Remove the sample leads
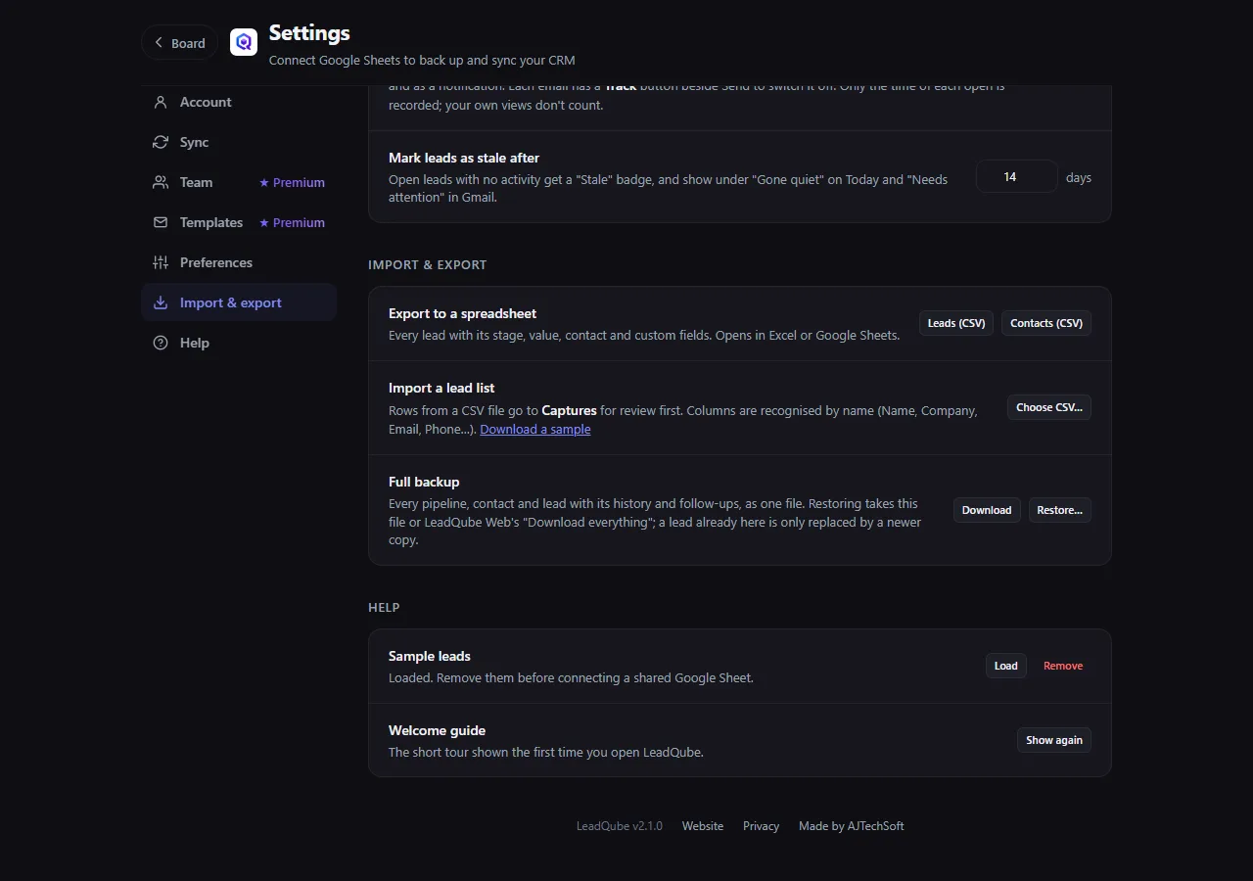The height and width of the screenshot is (881, 1253). (1063, 666)
